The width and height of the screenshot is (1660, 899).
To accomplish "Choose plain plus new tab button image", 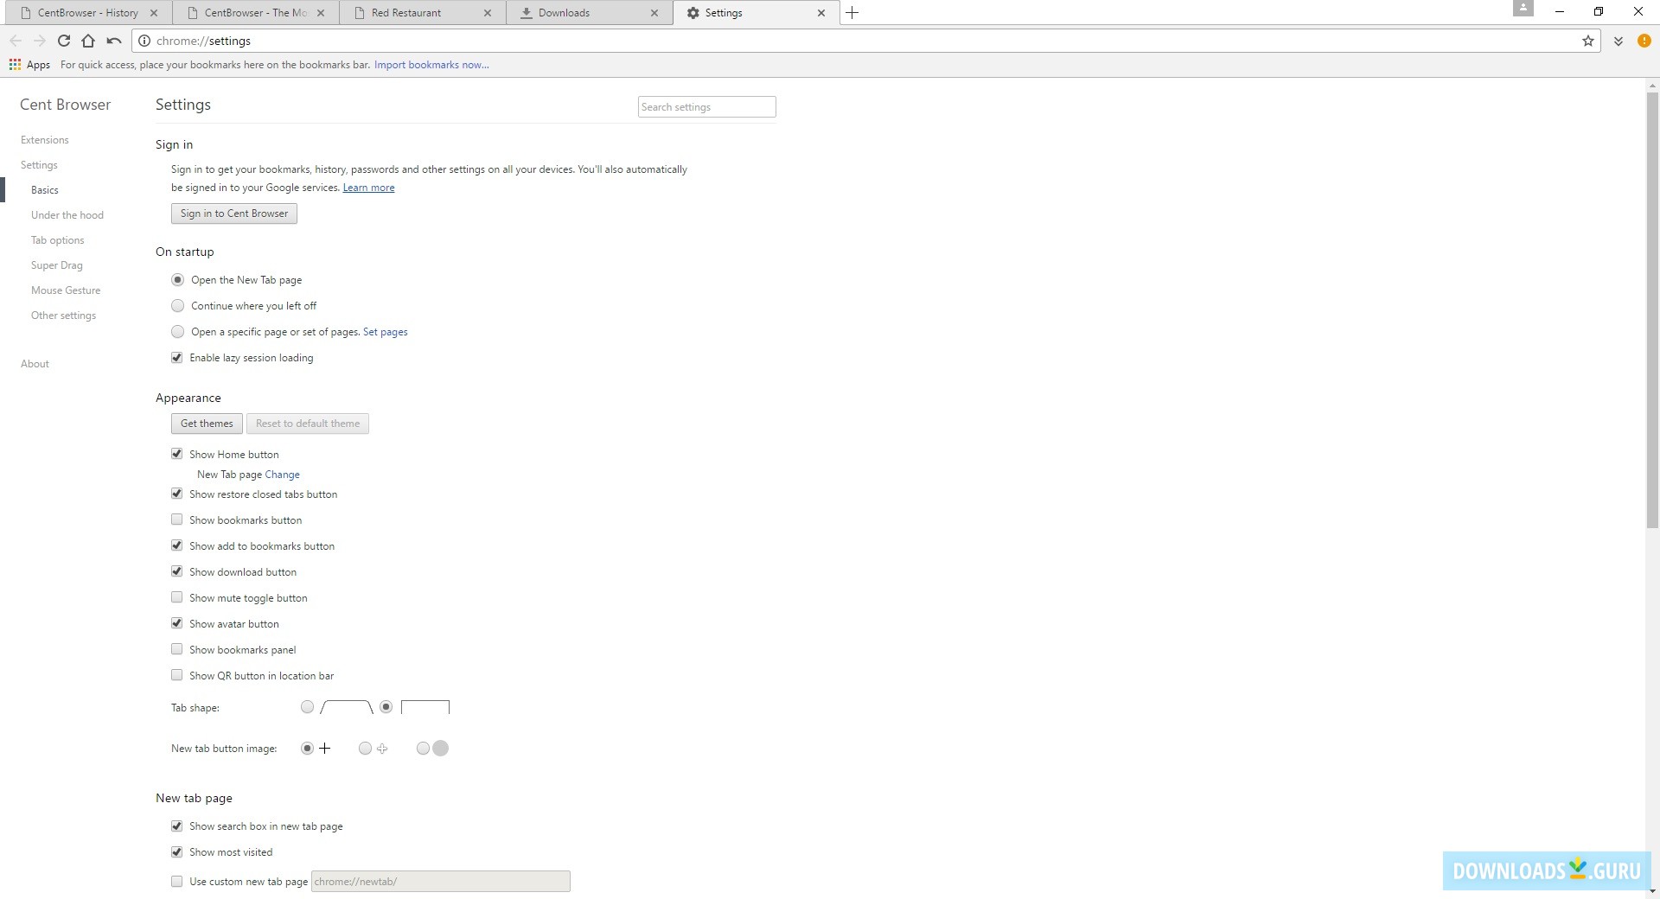I will [x=307, y=749].
